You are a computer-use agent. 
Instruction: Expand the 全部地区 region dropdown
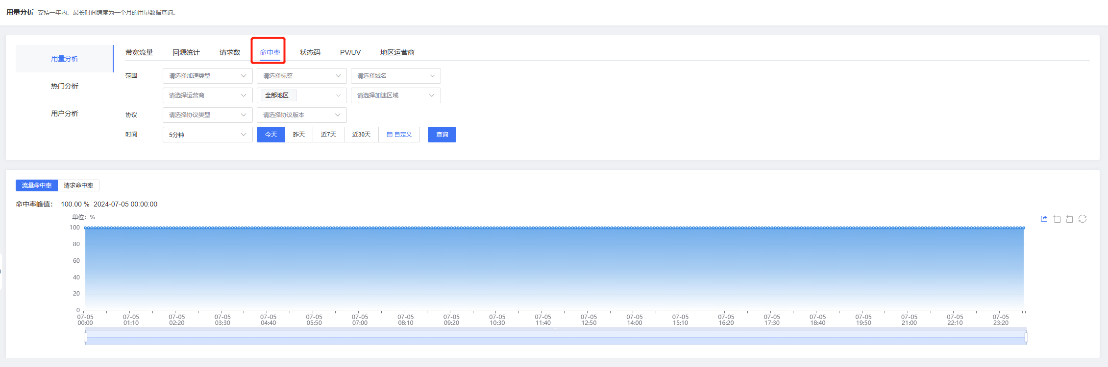coord(302,95)
